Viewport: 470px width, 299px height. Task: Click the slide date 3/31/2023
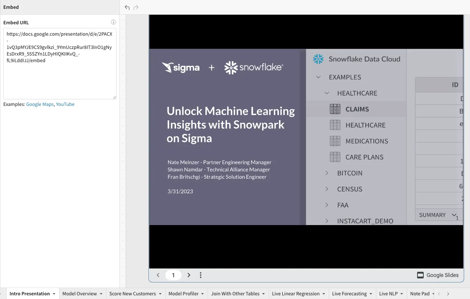pos(180,191)
